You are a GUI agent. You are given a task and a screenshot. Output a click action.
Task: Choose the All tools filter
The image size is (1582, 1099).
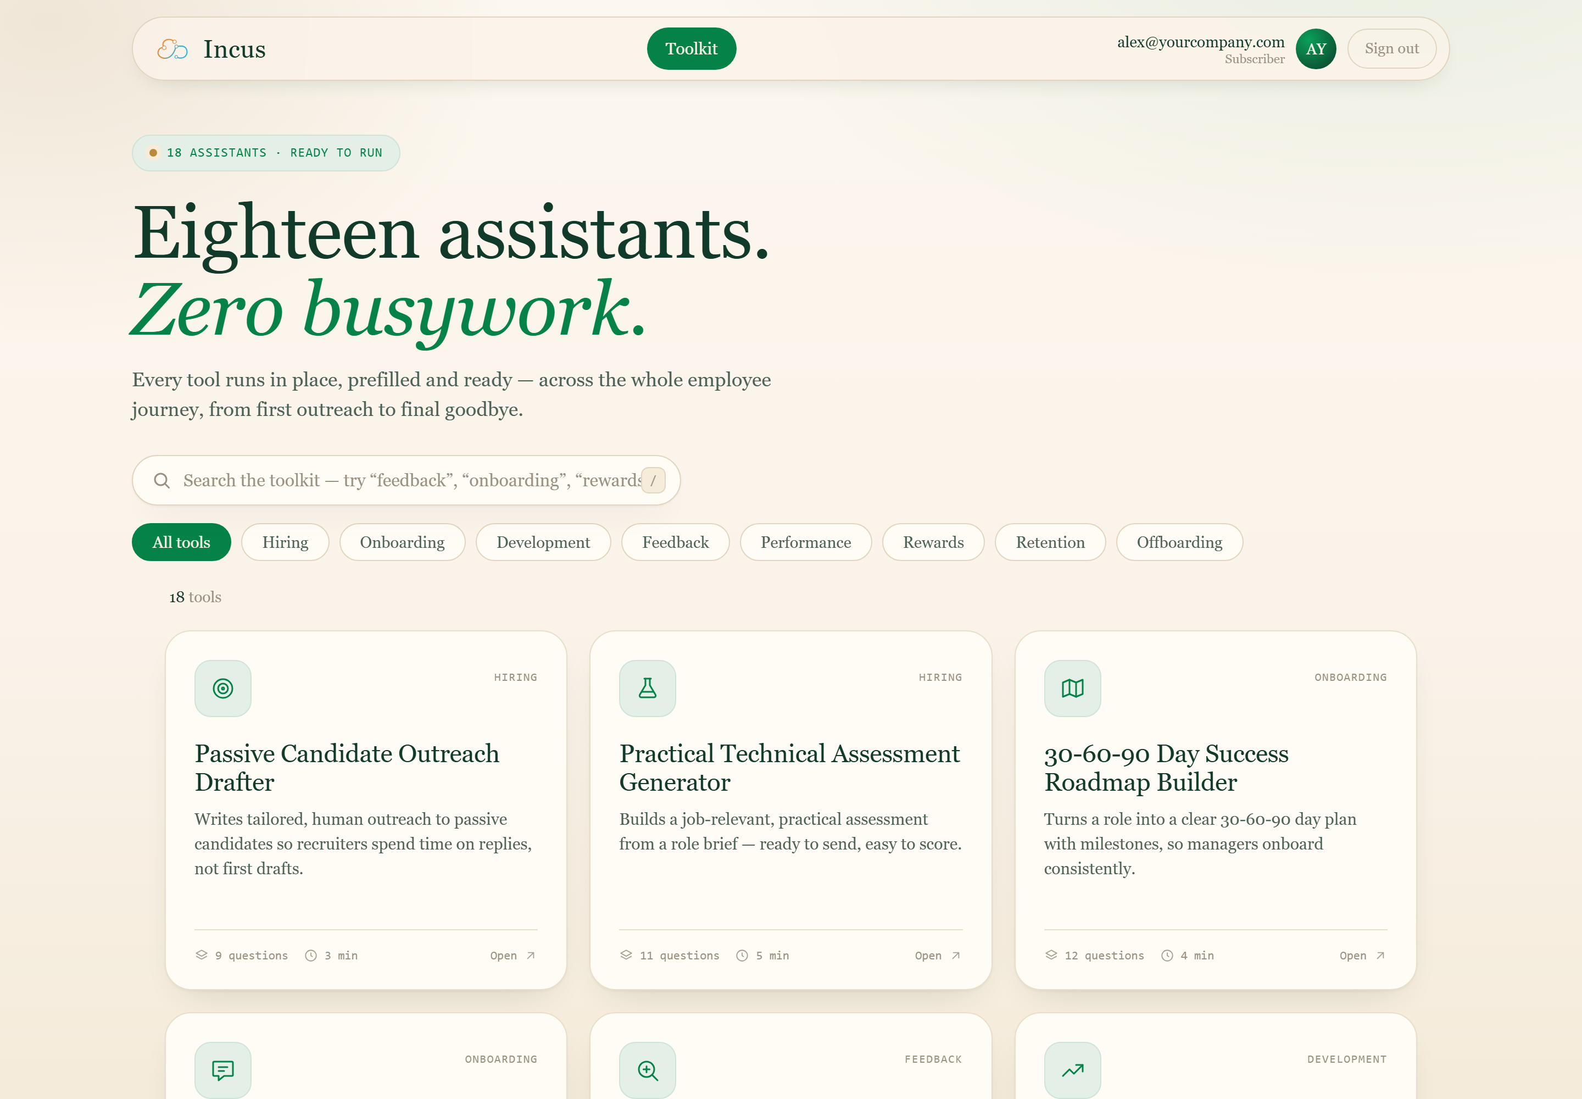181,542
